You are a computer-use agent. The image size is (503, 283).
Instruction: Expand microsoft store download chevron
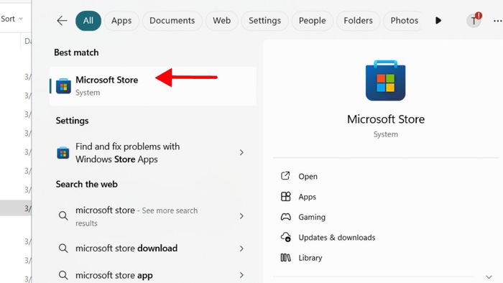[x=241, y=249]
